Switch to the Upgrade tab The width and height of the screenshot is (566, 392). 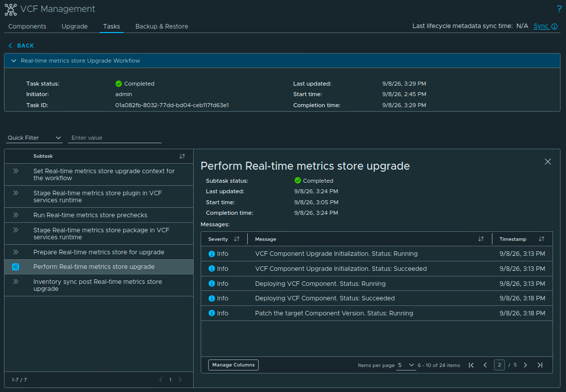click(75, 27)
